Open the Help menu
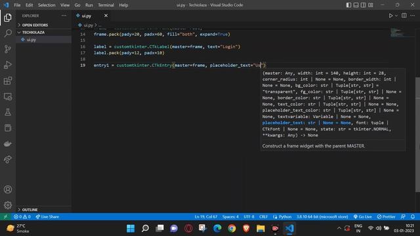420x236 pixels. (x=123, y=5)
